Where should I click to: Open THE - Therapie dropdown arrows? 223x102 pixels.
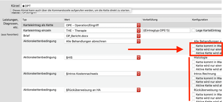[x=139, y=31]
